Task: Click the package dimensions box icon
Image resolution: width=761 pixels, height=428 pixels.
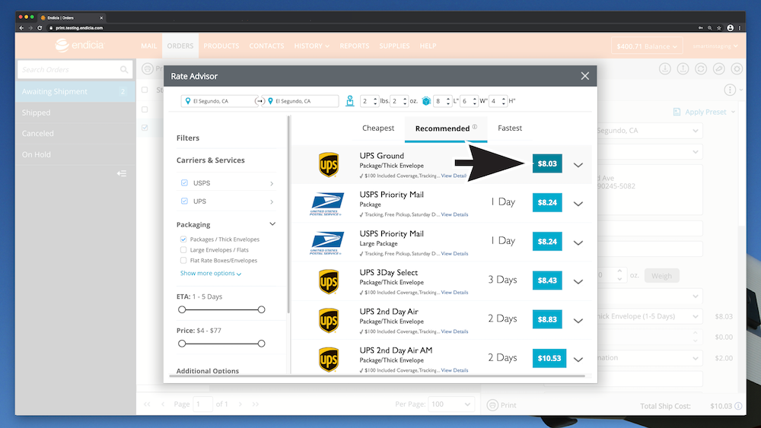Action: tap(426, 101)
